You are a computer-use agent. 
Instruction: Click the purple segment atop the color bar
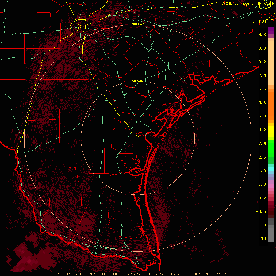click(x=271, y=31)
